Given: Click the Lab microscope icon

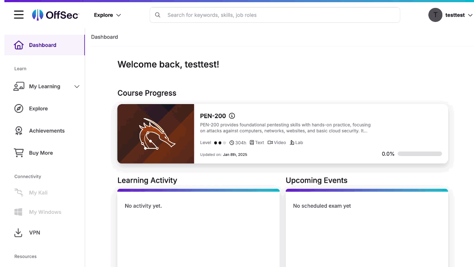Looking at the screenshot, I should (292, 142).
